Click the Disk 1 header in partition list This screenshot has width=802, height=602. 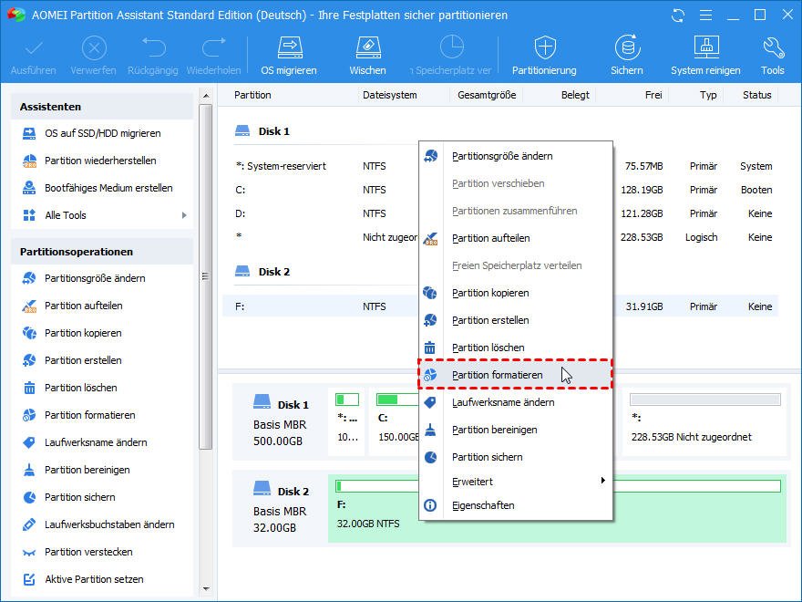click(x=262, y=131)
